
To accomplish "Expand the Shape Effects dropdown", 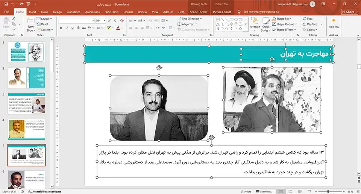I will [284, 30].
